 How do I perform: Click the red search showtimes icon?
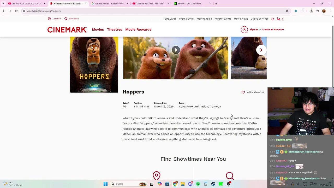[230, 175]
